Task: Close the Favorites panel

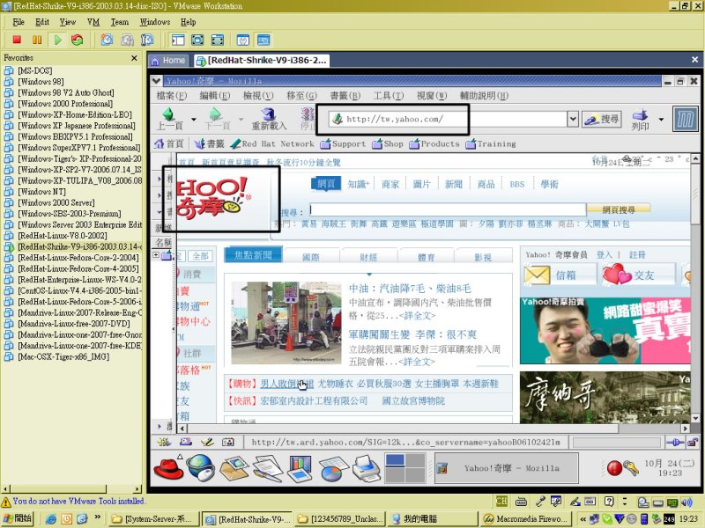Action: point(134,58)
